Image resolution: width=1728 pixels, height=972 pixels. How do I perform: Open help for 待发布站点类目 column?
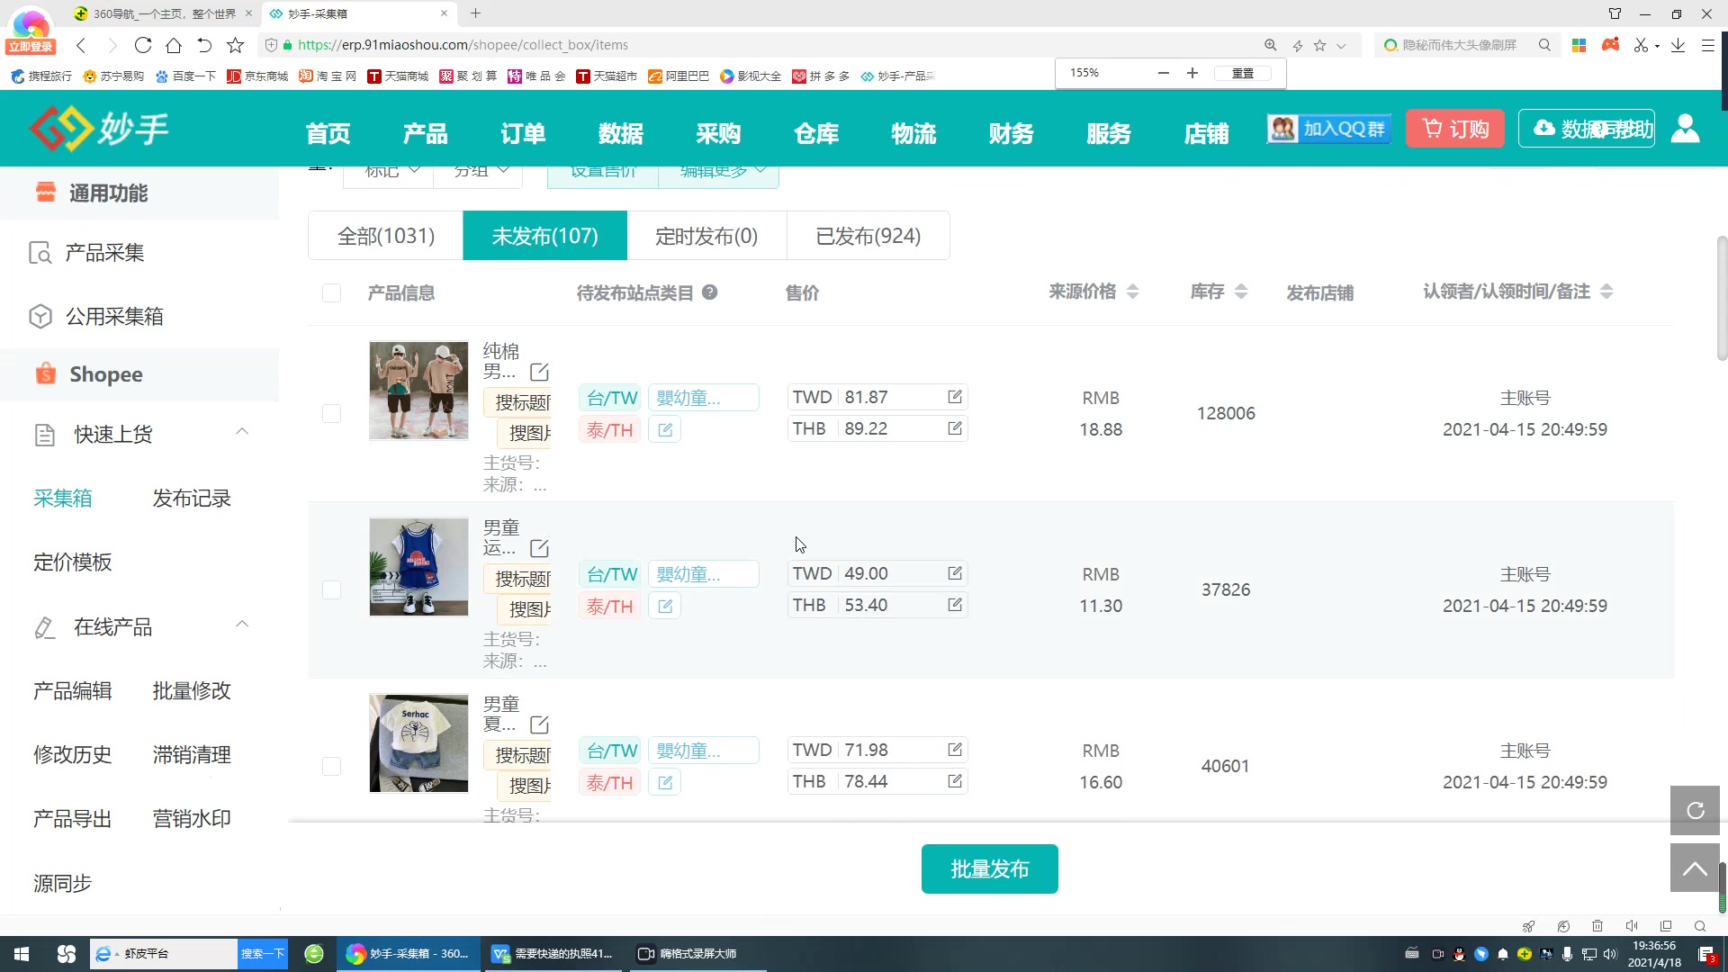(x=710, y=292)
